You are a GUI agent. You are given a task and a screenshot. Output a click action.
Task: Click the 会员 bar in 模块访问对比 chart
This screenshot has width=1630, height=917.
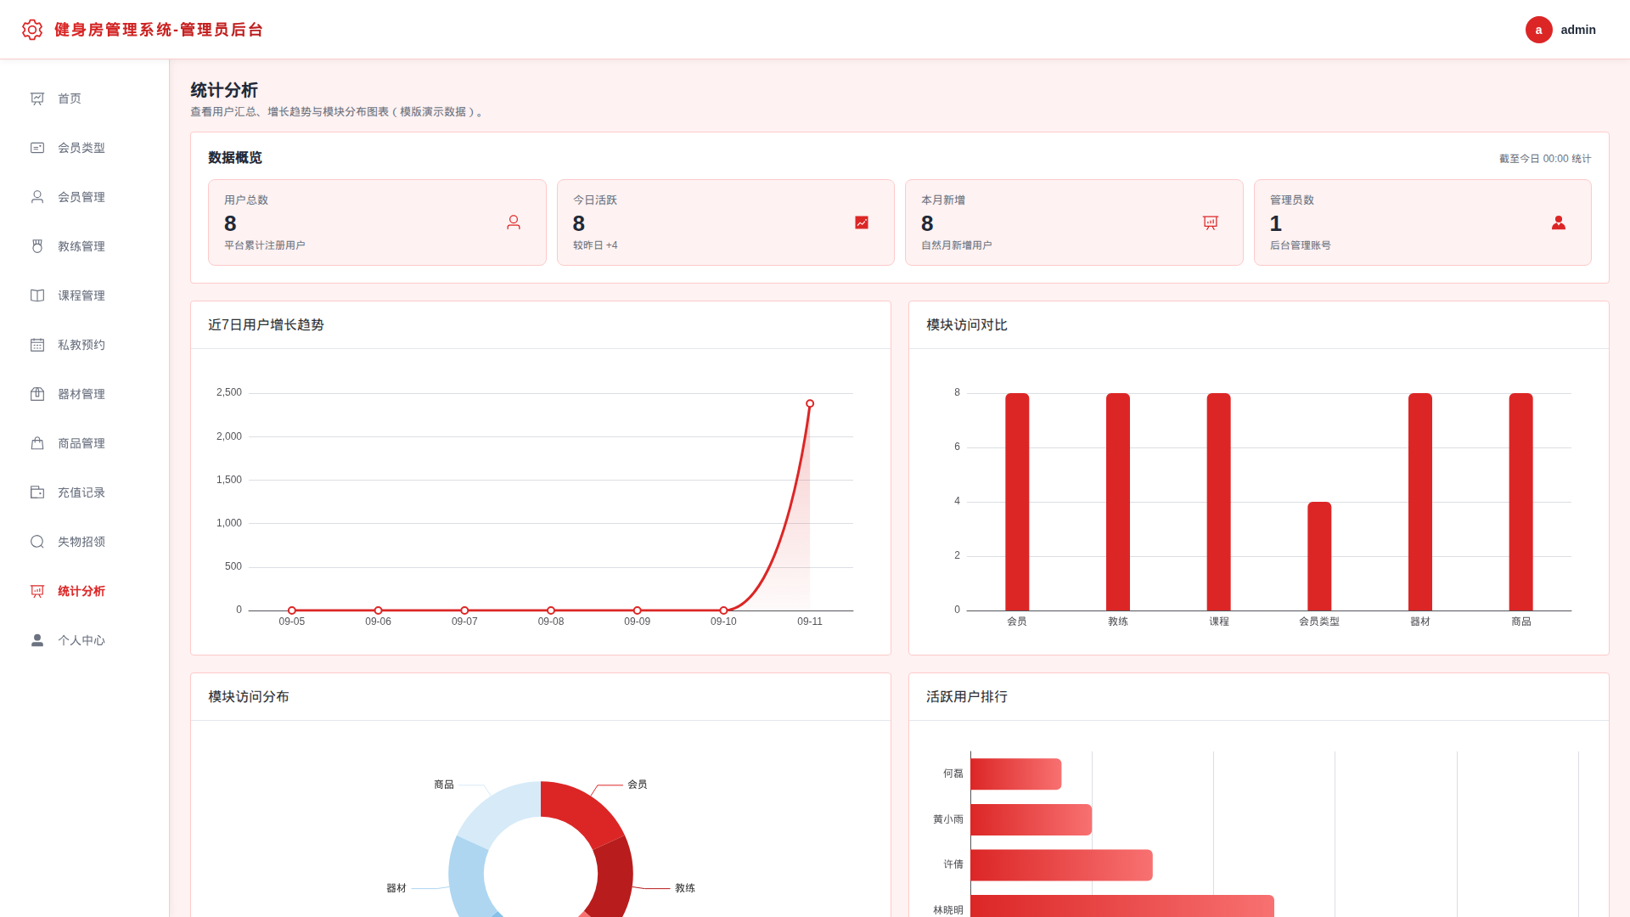tap(1017, 502)
